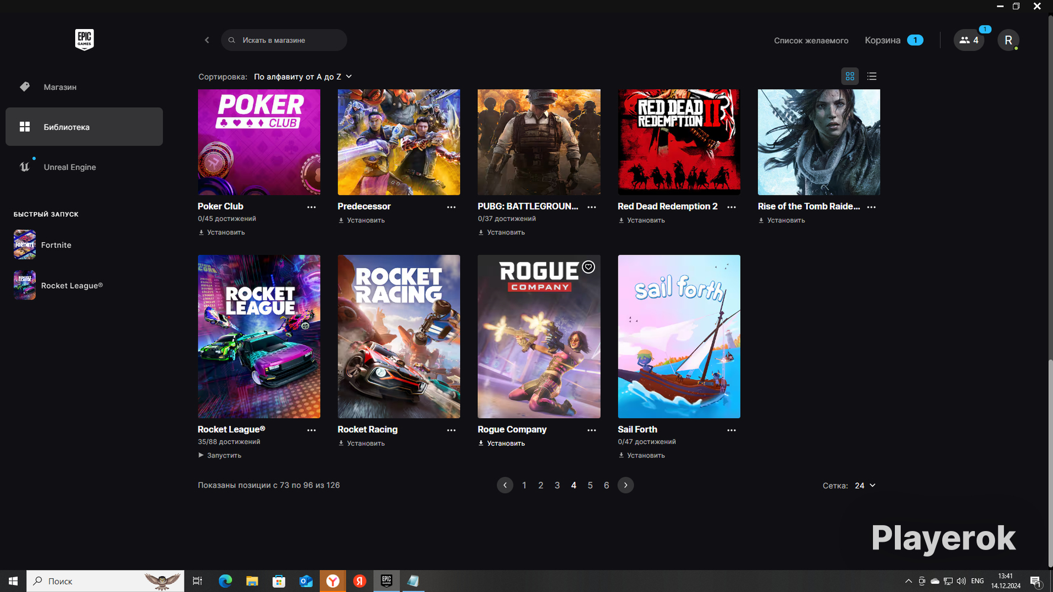1053x592 pixels.
Task: Open PUBG: BATTLEGROUNDS options menu
Action: pos(592,207)
